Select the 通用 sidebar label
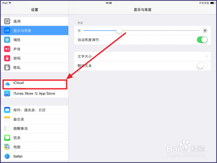This screenshot has width=217, height=163. pyautogui.click(x=17, y=21)
